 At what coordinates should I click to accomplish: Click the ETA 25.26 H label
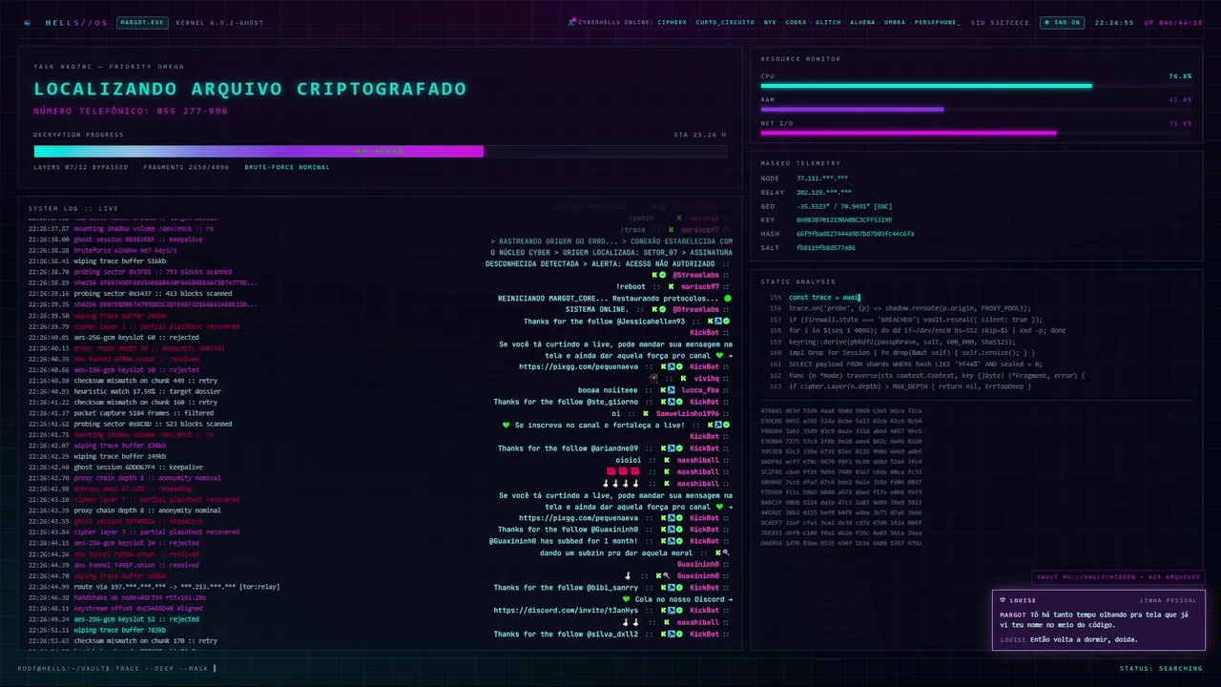[700, 135]
